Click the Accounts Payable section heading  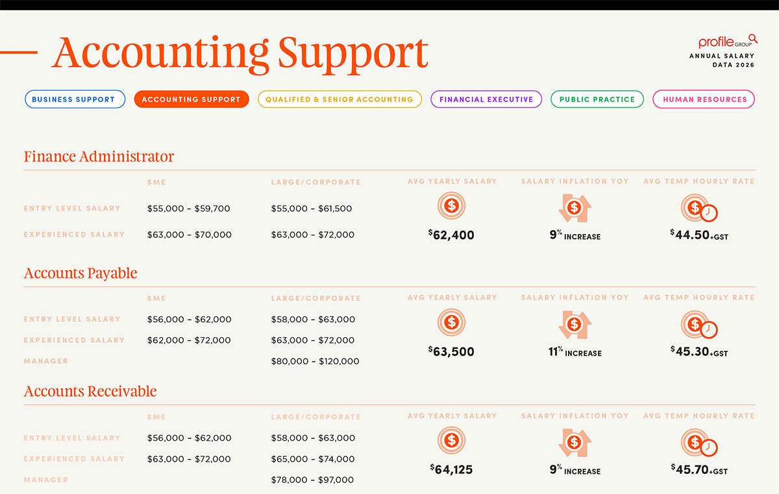[80, 273]
